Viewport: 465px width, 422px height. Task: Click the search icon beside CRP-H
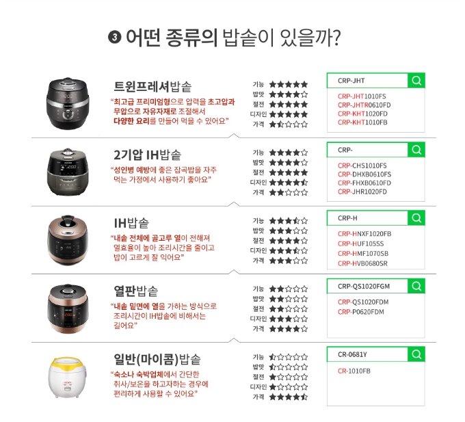click(416, 218)
